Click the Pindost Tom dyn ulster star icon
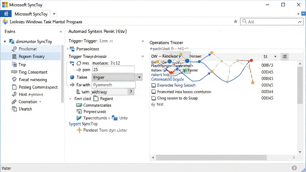 [79, 130]
